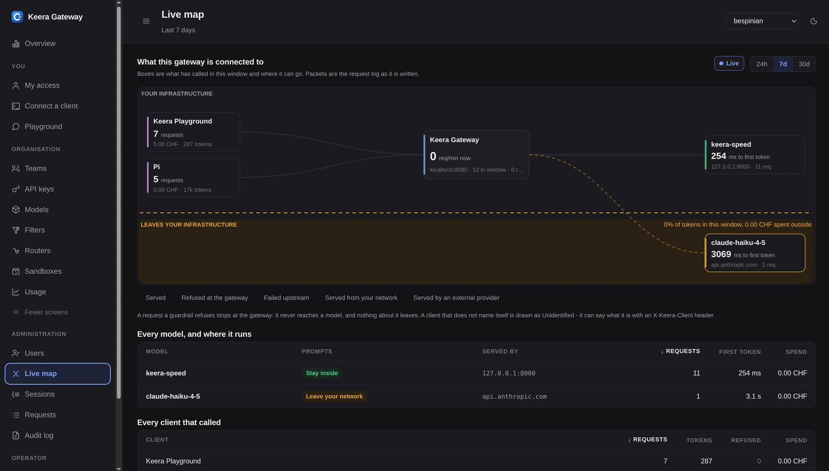Click the Connect a client terminal icon
Viewport: 829px width, 471px height.
tap(16, 106)
